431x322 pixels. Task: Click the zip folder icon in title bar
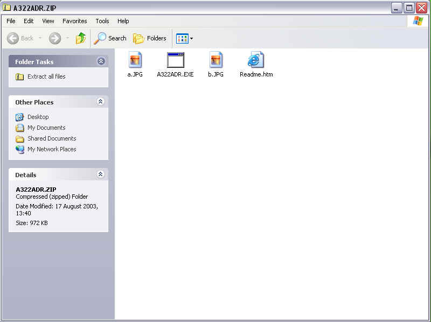(6, 8)
